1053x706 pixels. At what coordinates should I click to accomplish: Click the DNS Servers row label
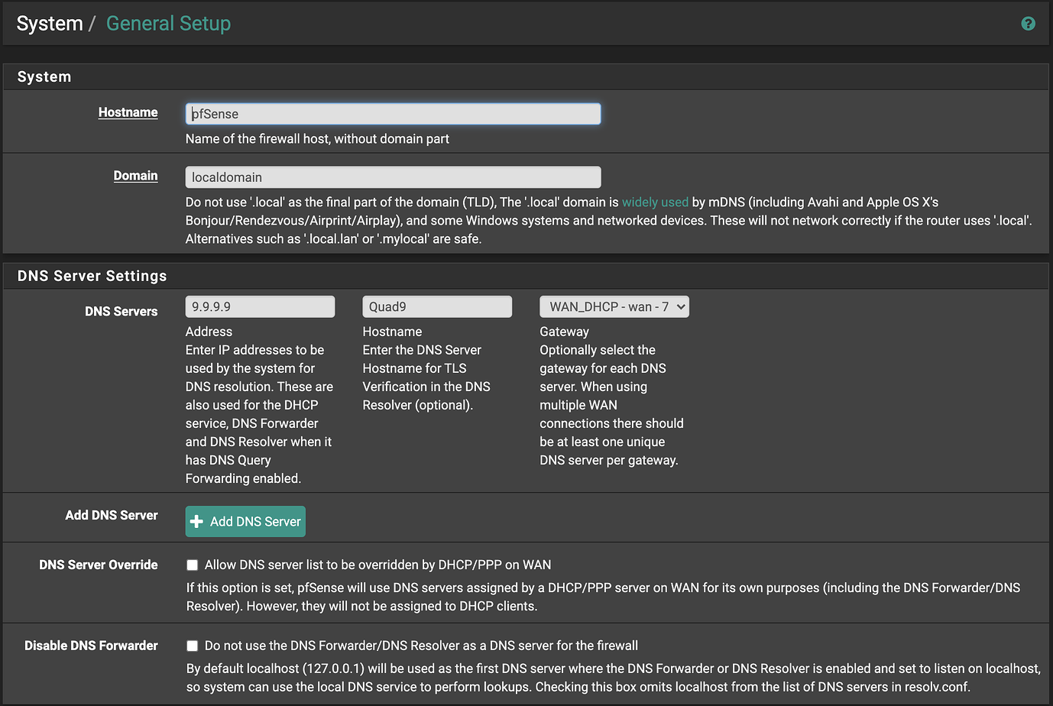click(121, 312)
